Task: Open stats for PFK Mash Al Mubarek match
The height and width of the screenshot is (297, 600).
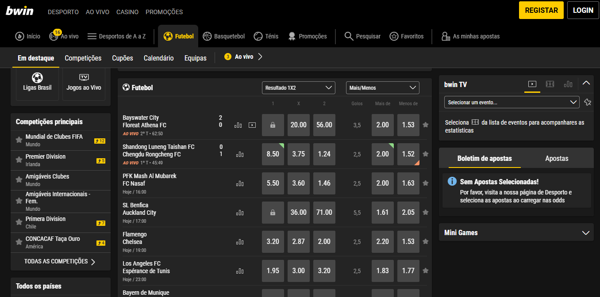Action: [x=240, y=183]
